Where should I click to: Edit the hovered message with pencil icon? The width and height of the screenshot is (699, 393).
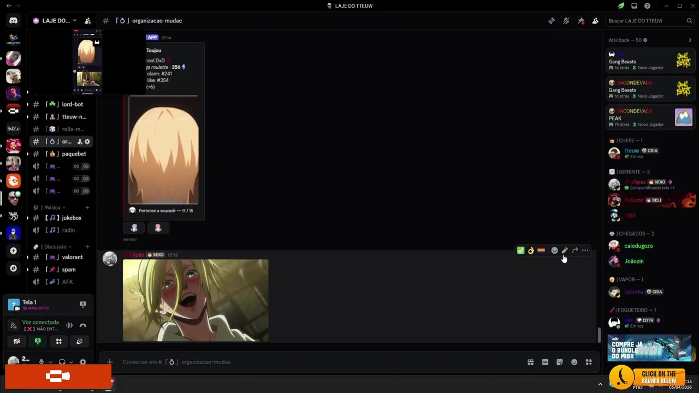tap(565, 251)
